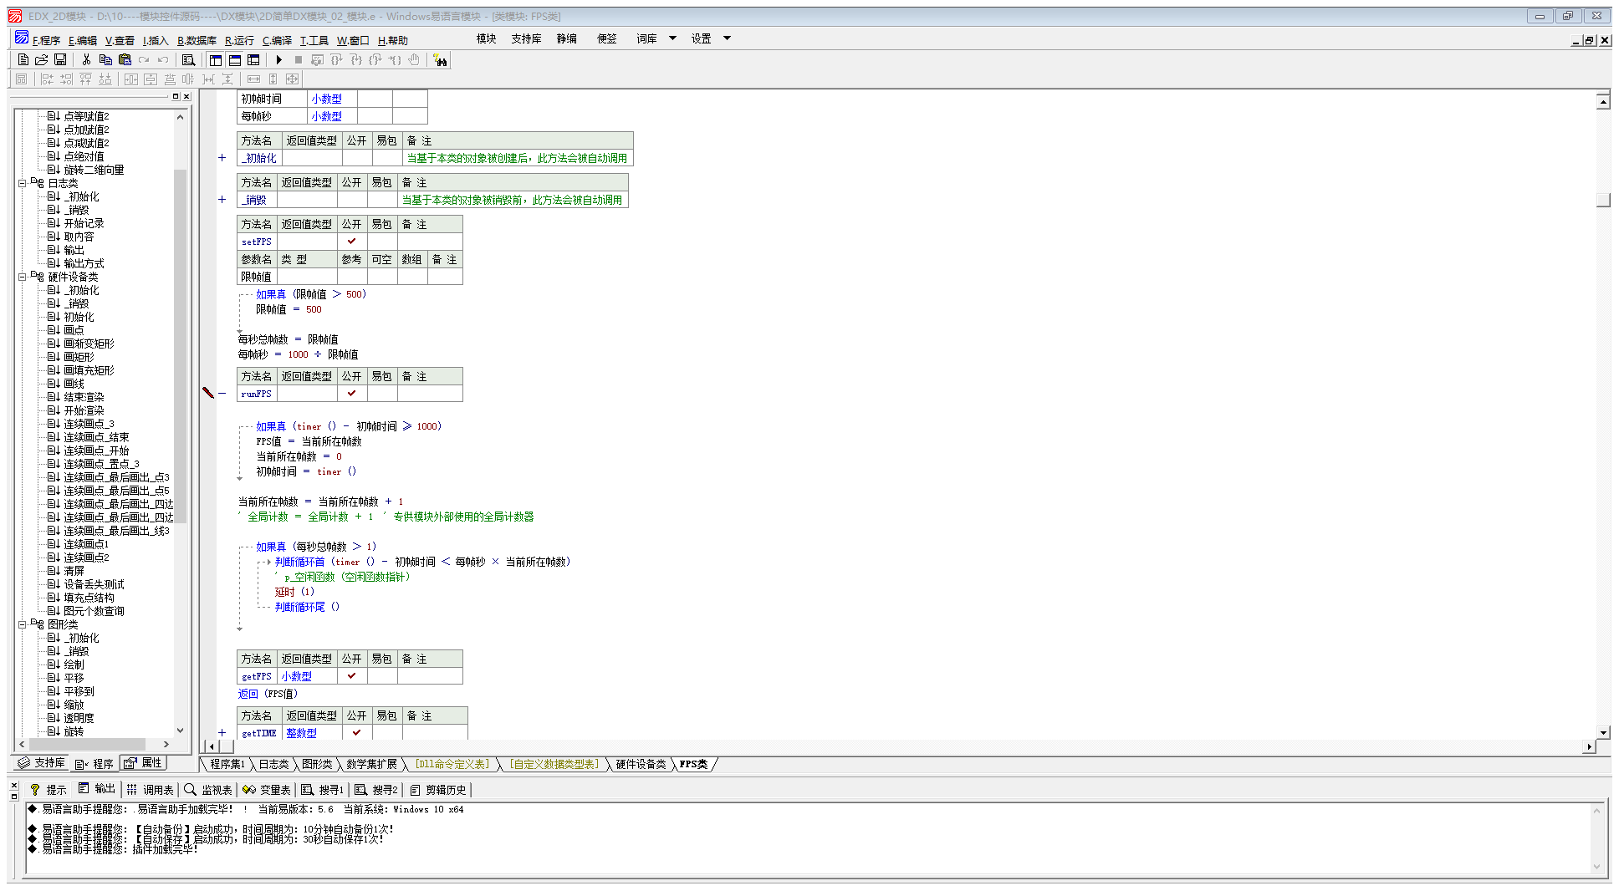Image resolution: width=1619 pixels, height=891 pixels.
Task: Click the 变量表 glasses icon
Action: tap(249, 789)
